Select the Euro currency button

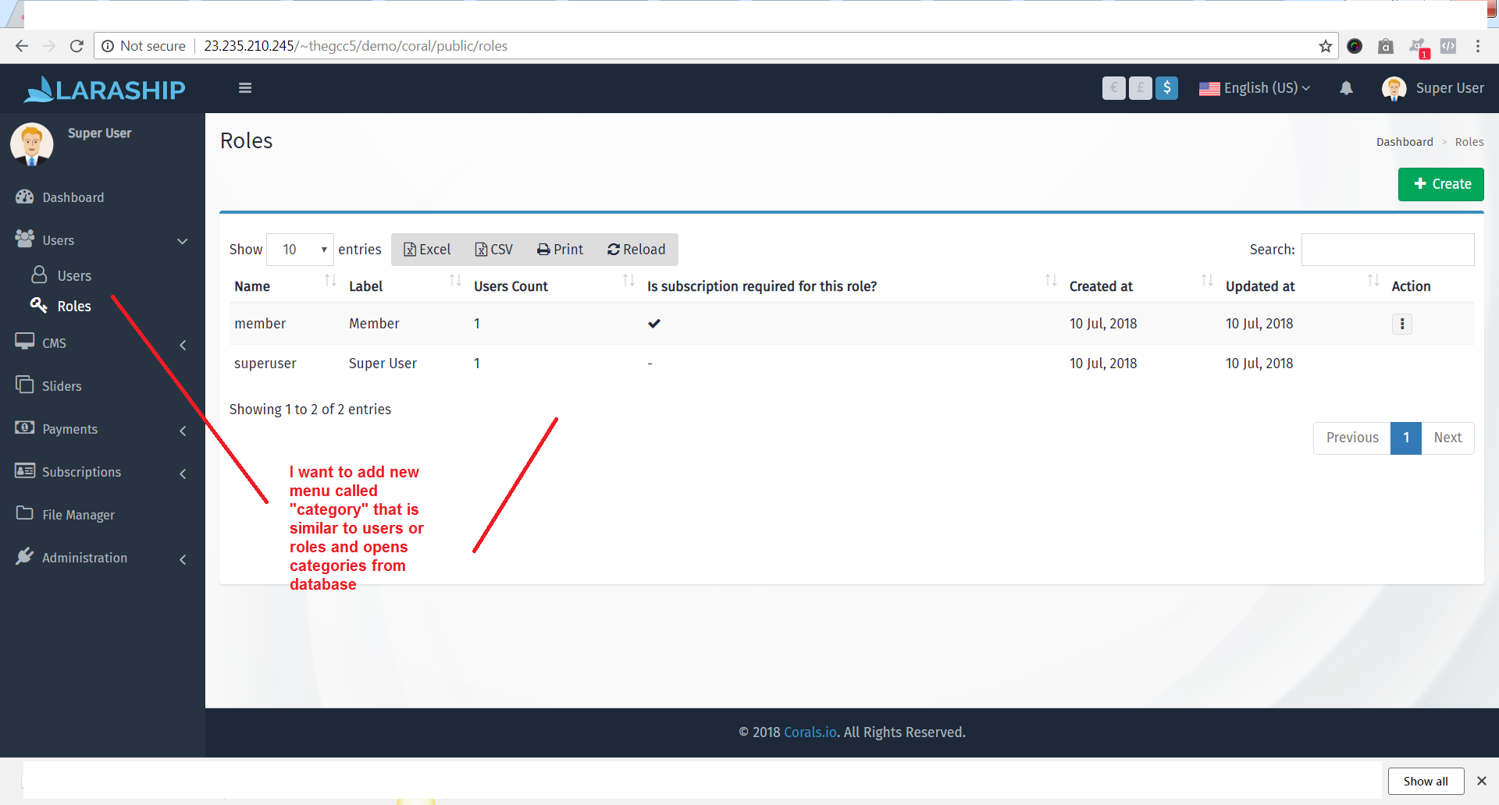pyautogui.click(x=1114, y=88)
